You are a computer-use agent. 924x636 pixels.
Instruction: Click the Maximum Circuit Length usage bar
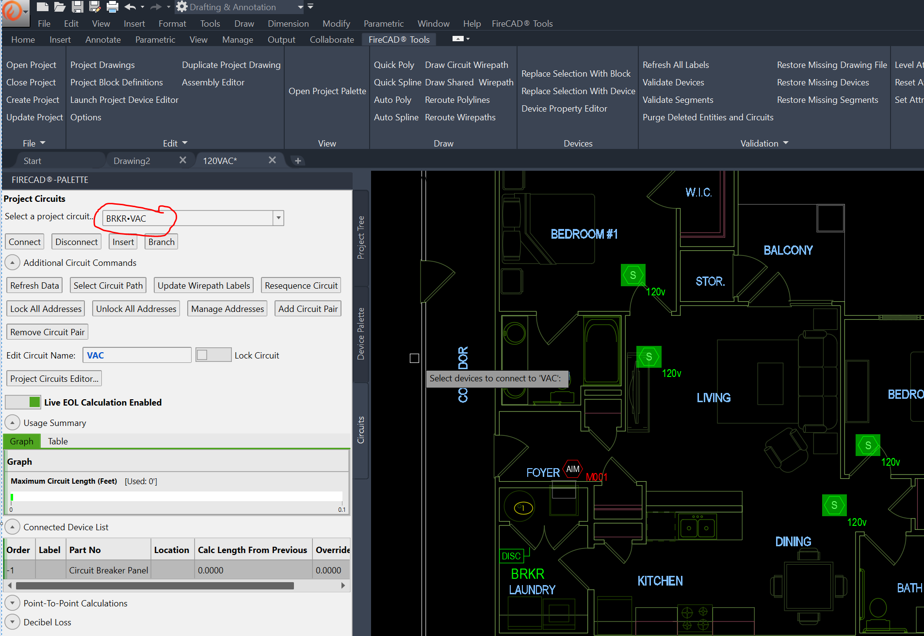coord(177,497)
